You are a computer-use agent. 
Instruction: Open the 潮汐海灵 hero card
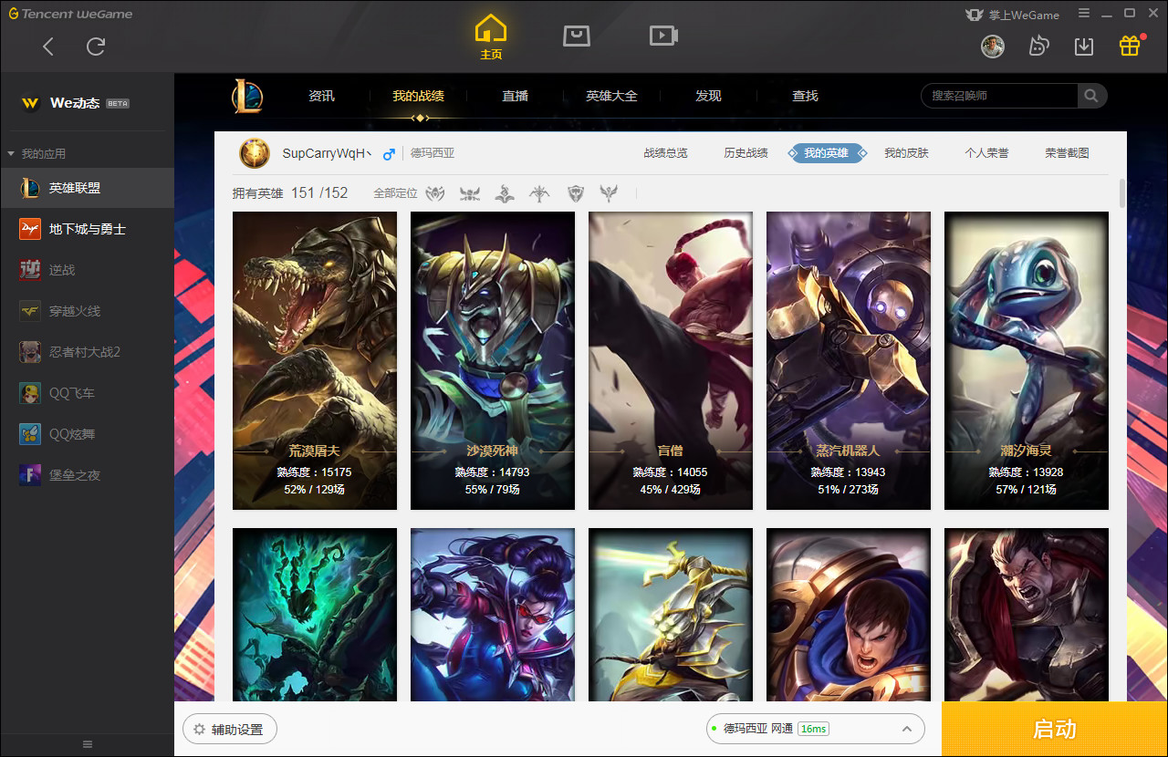coord(1027,360)
